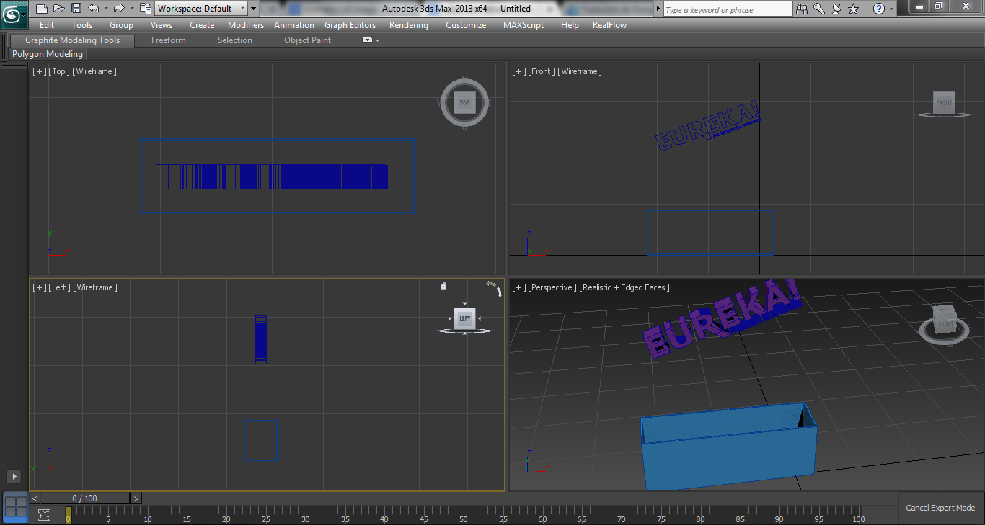Open Subscription Center key icon
985x525 pixels.
[x=819, y=9]
